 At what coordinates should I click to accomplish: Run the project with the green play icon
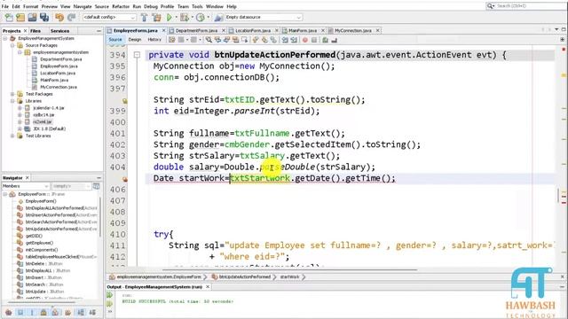pos(170,17)
